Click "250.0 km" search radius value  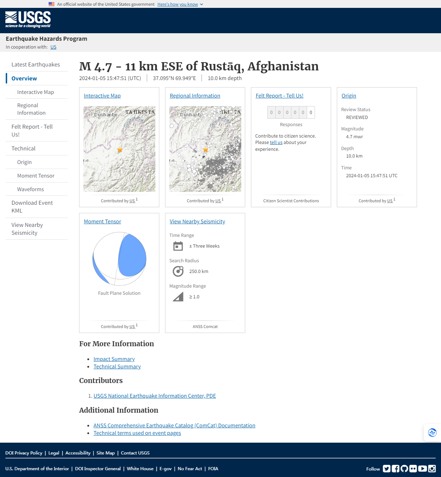[199, 272]
